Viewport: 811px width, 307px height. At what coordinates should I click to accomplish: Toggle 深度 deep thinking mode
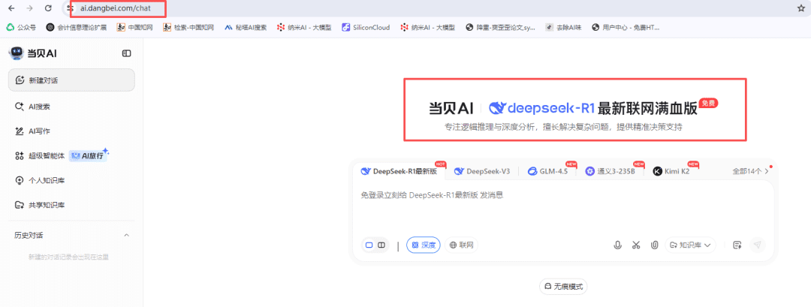pos(423,245)
